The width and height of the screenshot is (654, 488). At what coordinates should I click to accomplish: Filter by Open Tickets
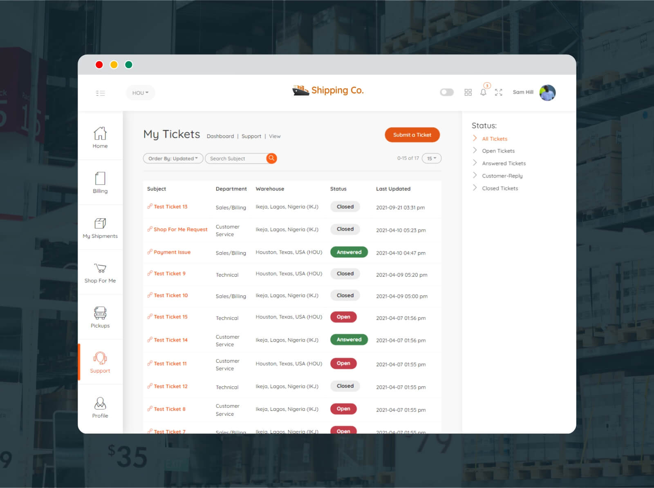498,151
